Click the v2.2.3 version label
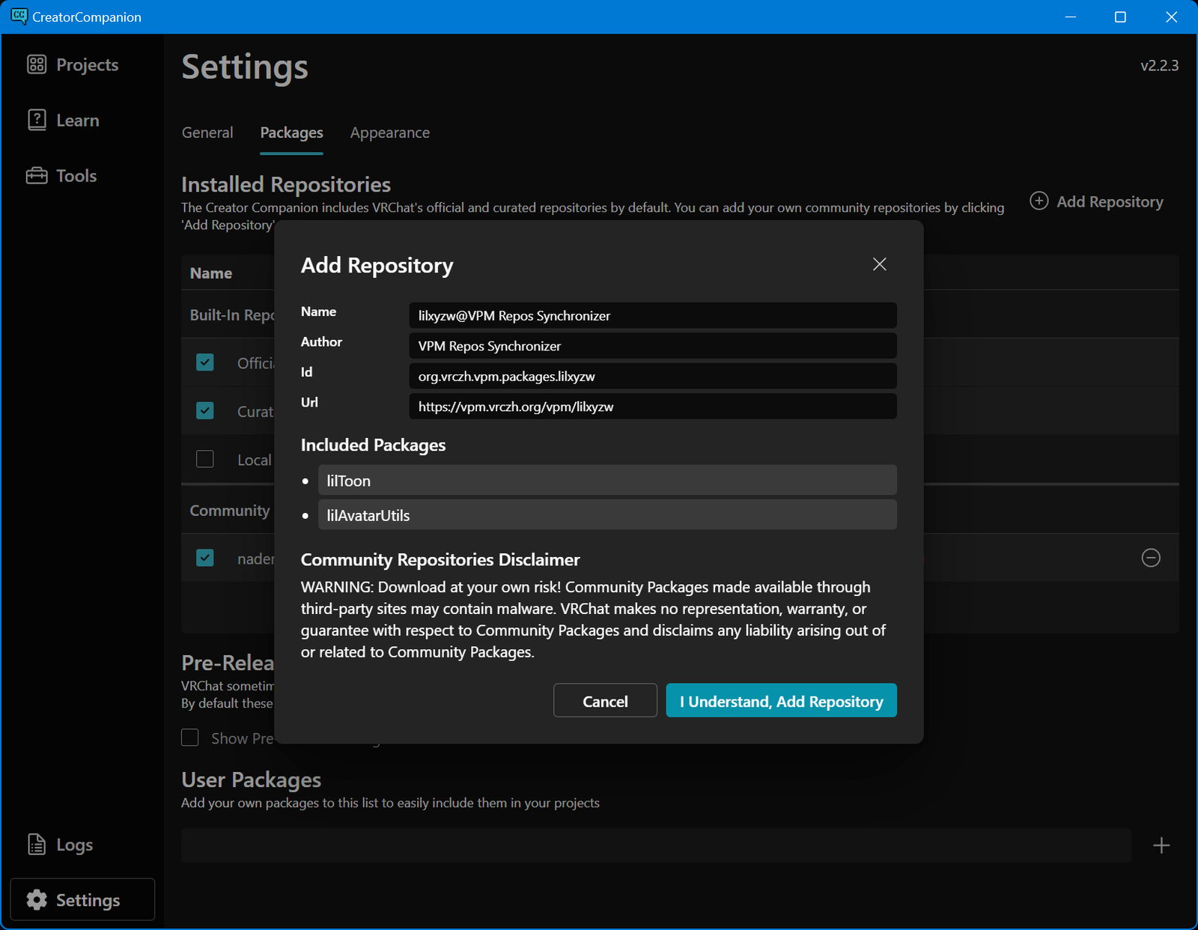Viewport: 1198px width, 930px height. pos(1159,65)
